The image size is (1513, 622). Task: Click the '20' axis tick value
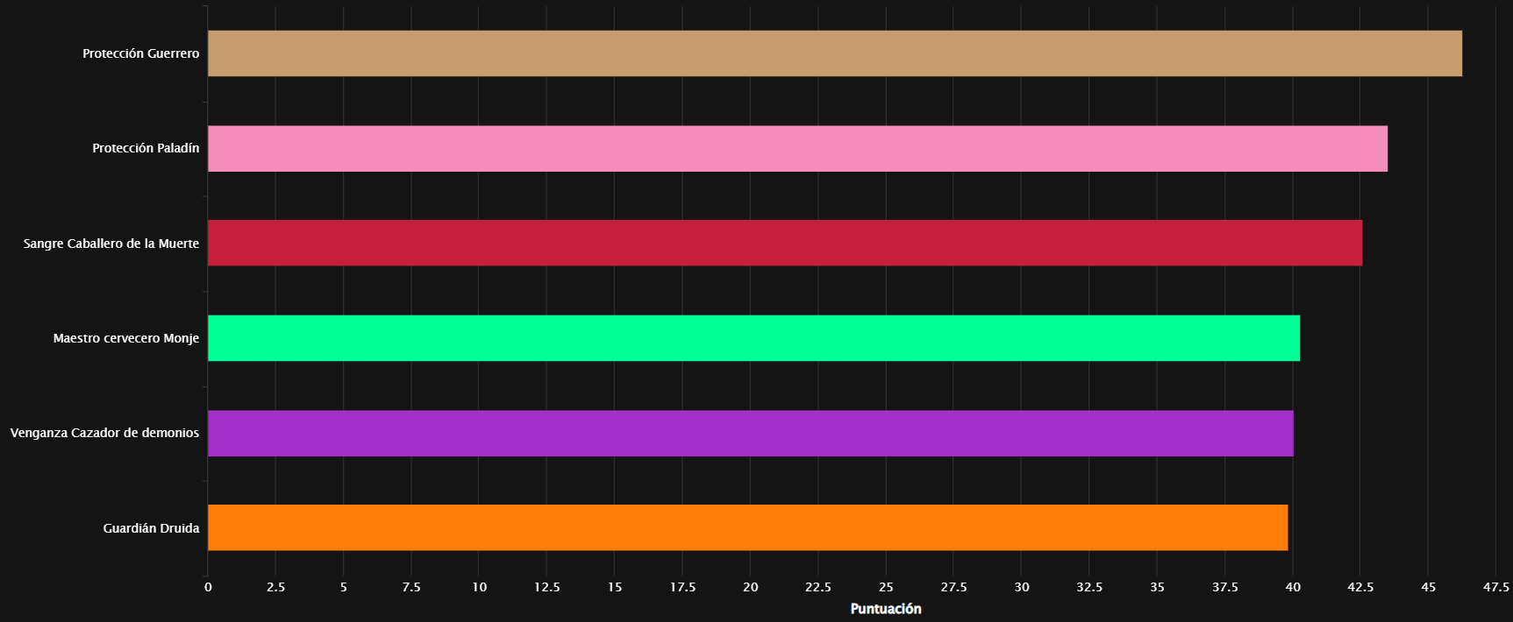tap(751, 587)
